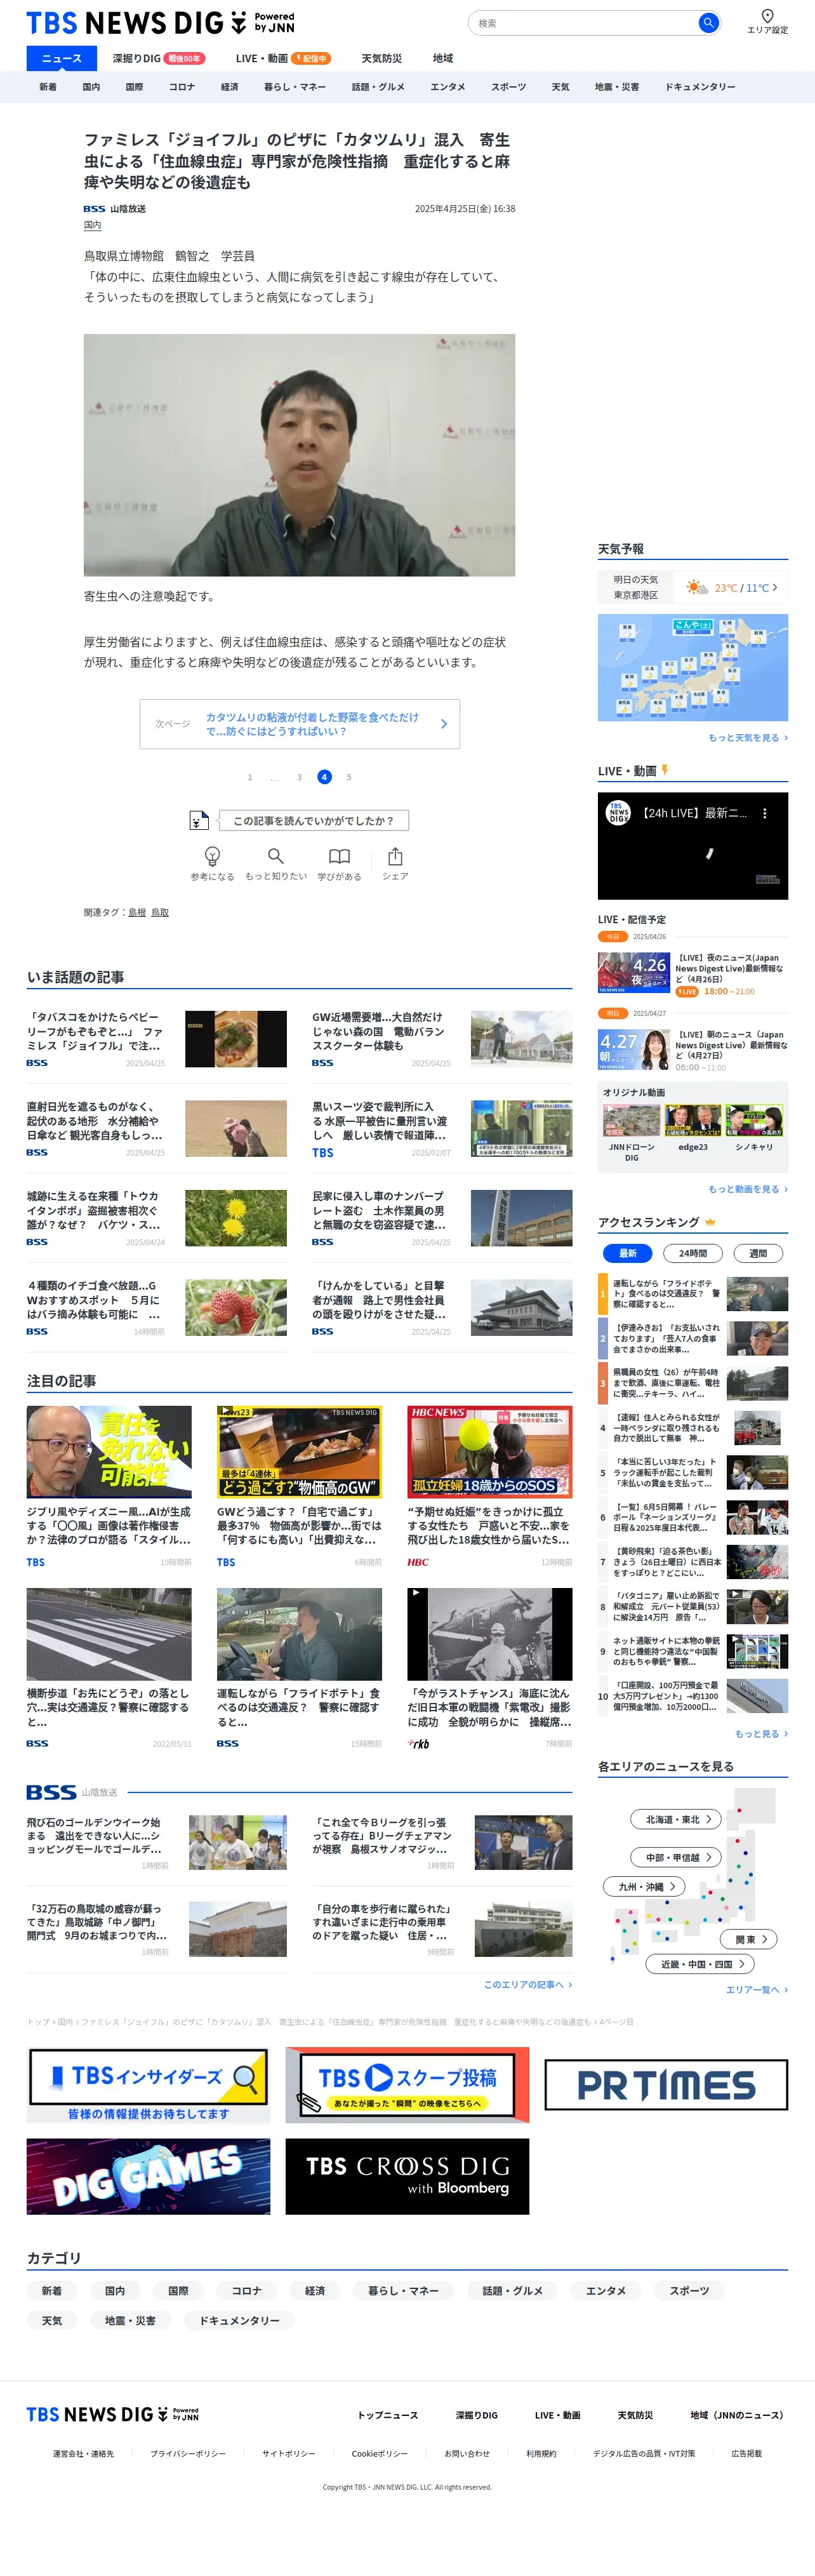Click もっと動画を見る link

[747, 1189]
